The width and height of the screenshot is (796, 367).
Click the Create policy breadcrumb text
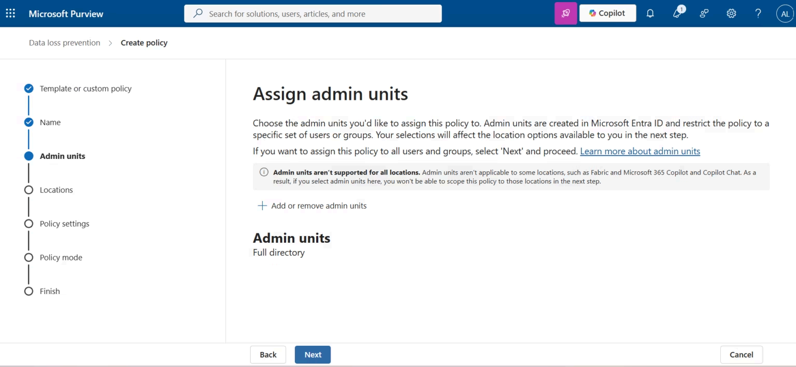(144, 42)
